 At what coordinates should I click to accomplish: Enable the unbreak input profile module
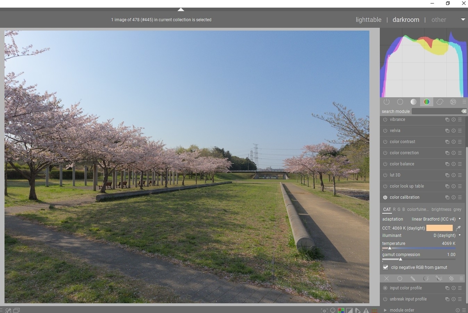[x=385, y=299]
